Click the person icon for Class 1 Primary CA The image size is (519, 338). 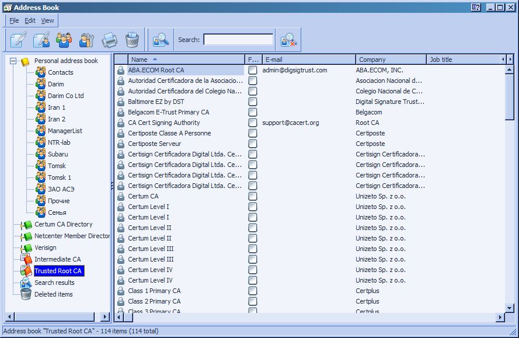pyautogui.click(x=121, y=291)
